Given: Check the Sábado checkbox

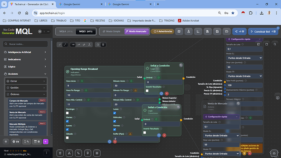Looking at the screenshot, I should pos(67,138).
